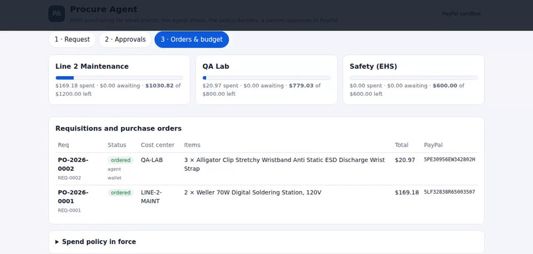Click the REQ-0002 requisition label
This screenshot has width=533, height=254.
69,178
